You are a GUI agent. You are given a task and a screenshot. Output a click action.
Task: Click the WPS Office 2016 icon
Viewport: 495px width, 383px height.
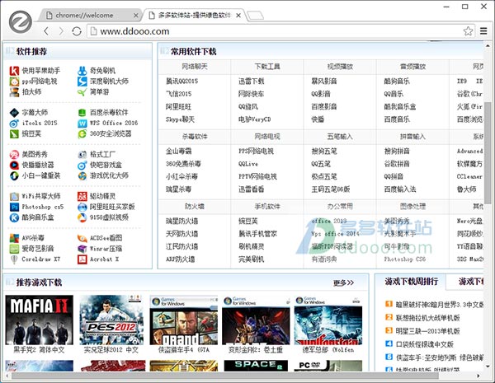coord(82,124)
